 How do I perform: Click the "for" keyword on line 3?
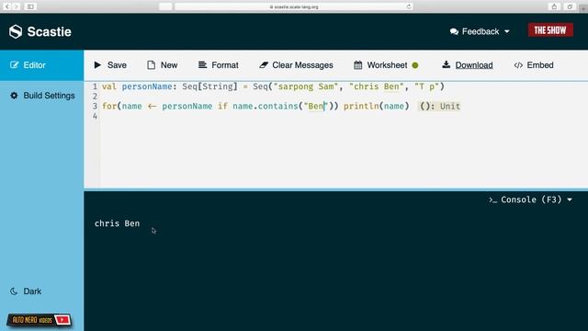coord(109,107)
